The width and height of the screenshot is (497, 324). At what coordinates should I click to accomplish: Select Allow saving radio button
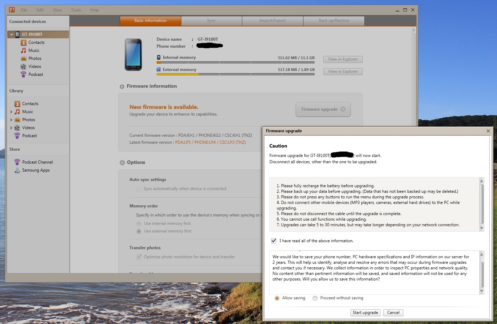pos(277,298)
